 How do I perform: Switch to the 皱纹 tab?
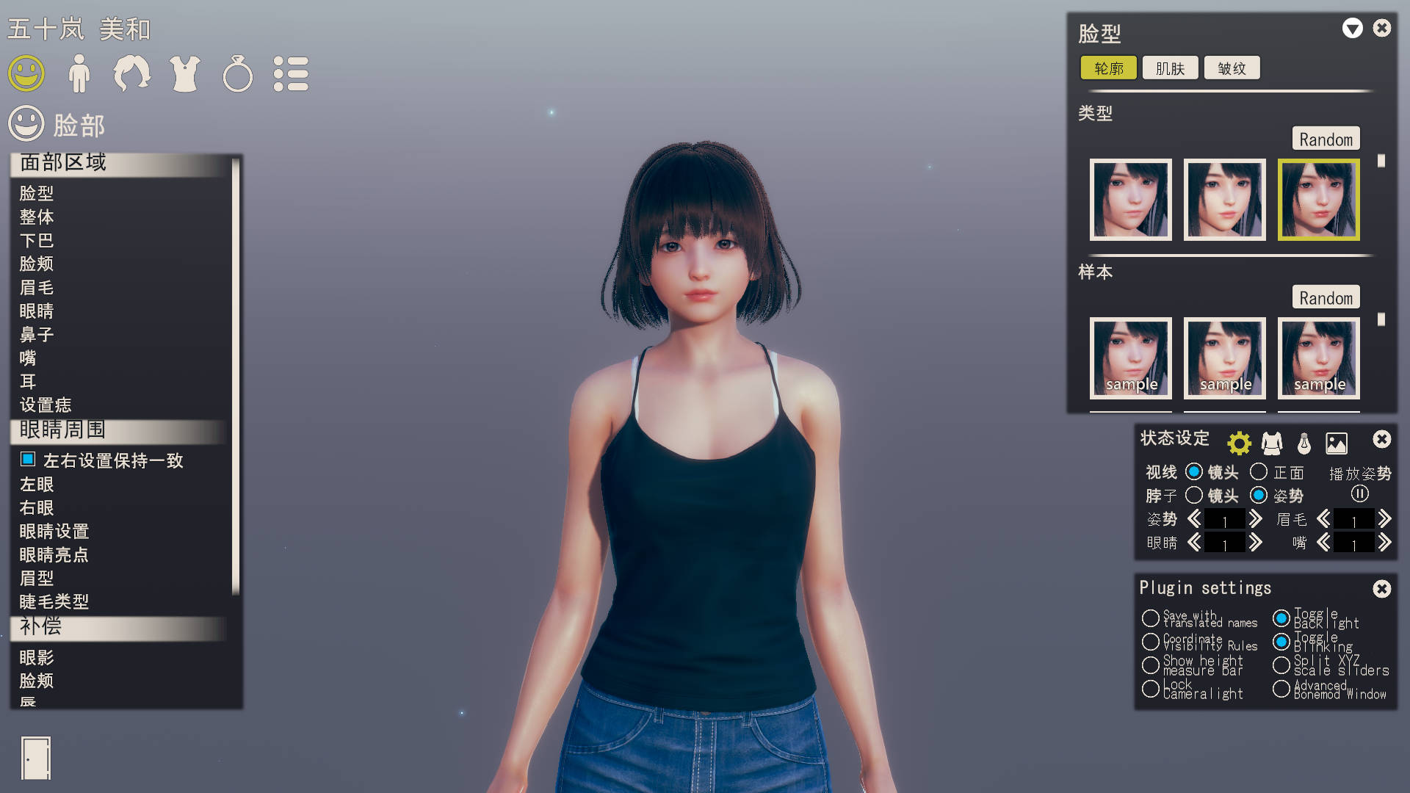tap(1232, 68)
